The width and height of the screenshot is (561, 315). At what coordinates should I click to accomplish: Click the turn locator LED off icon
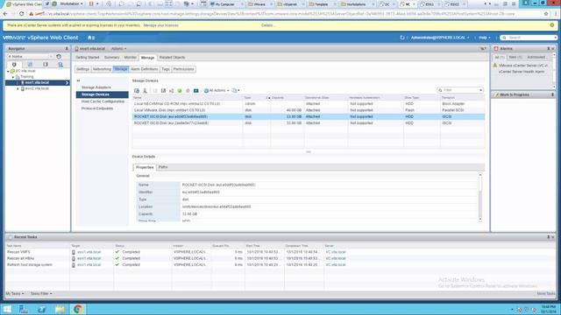click(188, 91)
